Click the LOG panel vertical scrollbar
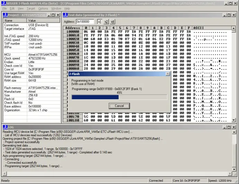This screenshot has height=184, width=239. [234, 152]
